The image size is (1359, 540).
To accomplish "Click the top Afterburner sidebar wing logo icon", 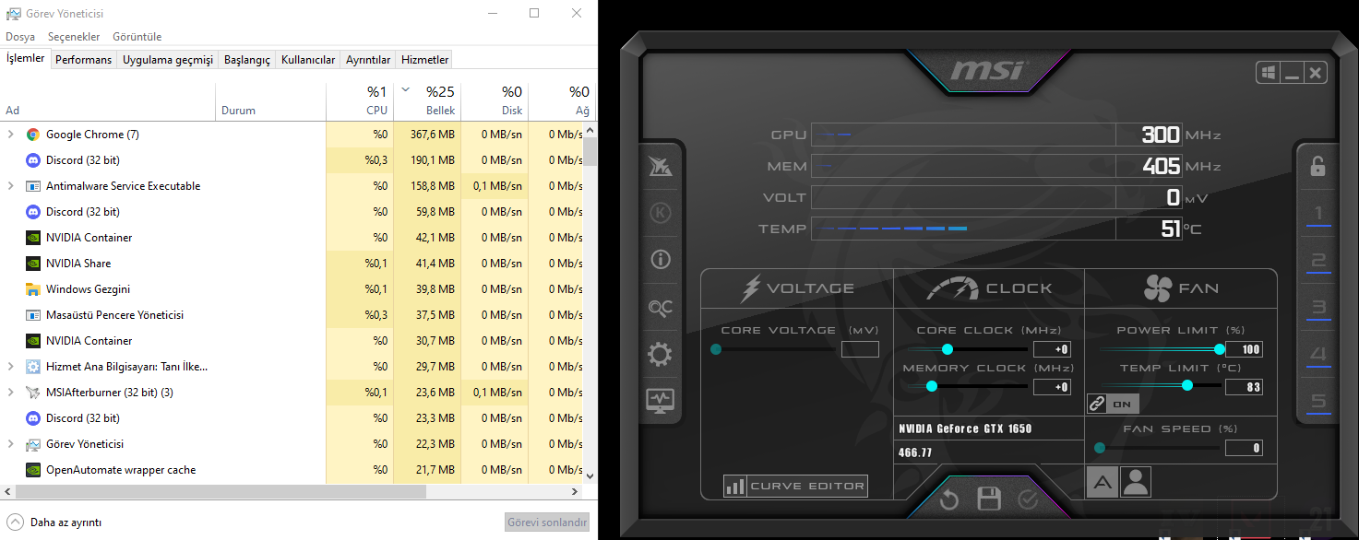I will pos(660,167).
